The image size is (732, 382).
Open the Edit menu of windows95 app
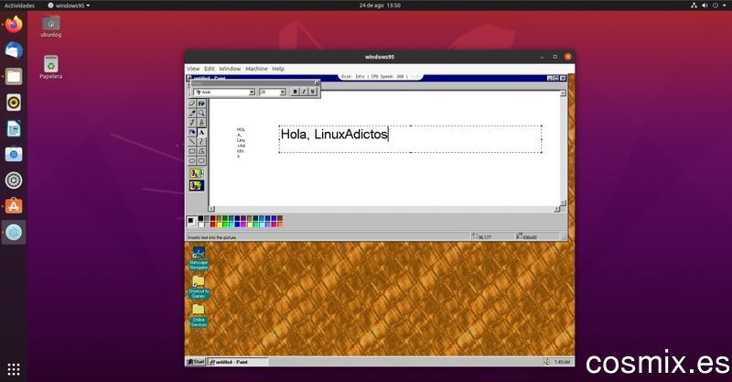[x=210, y=69]
